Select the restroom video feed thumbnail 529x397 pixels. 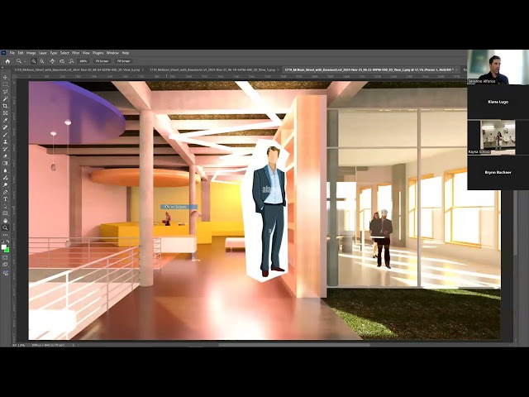coord(498,136)
